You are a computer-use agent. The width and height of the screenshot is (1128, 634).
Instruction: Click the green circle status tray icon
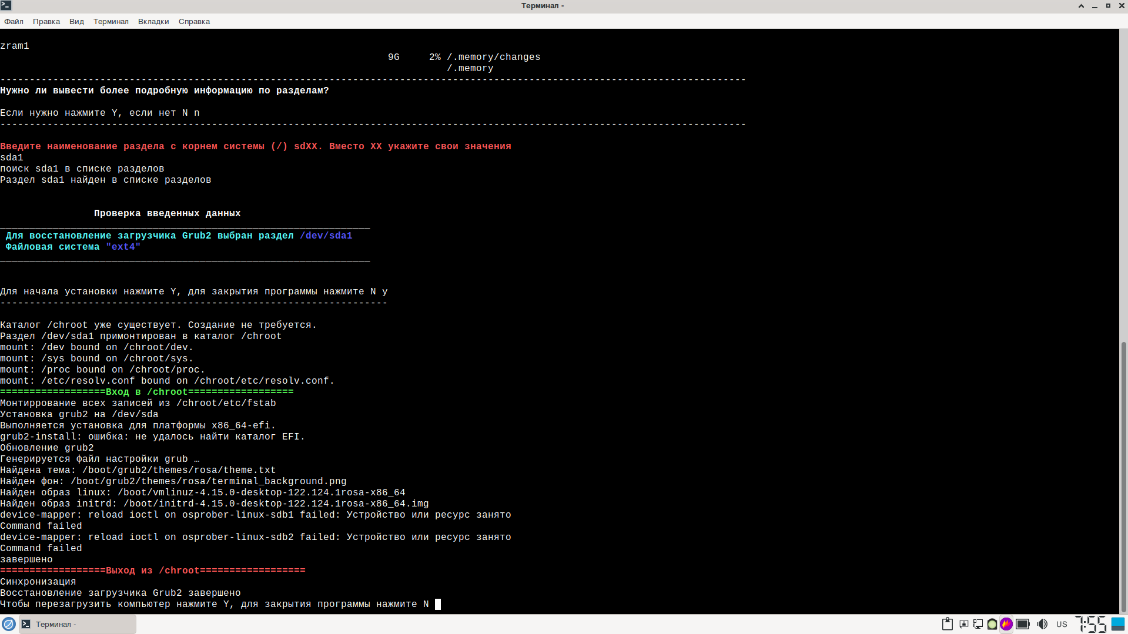click(992, 624)
